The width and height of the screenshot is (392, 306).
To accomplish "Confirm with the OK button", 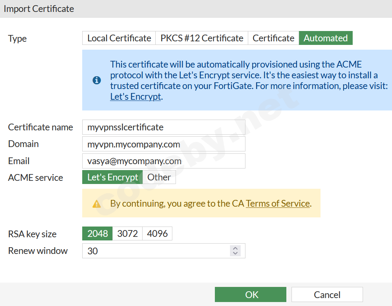I will click(250, 294).
